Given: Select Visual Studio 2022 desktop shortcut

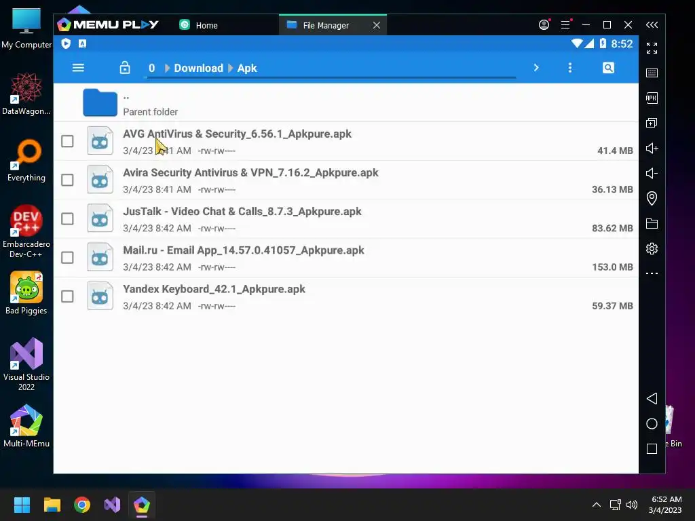Looking at the screenshot, I should tap(26, 364).
